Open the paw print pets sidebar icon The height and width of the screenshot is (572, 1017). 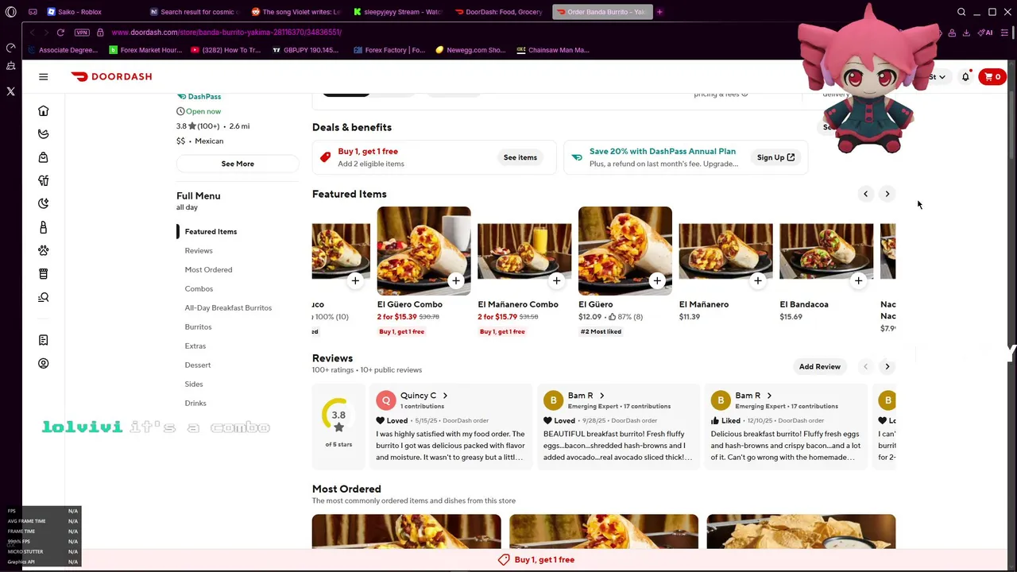44,250
